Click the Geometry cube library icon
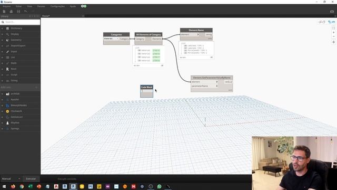The width and height of the screenshot is (337, 190). tap(7, 40)
